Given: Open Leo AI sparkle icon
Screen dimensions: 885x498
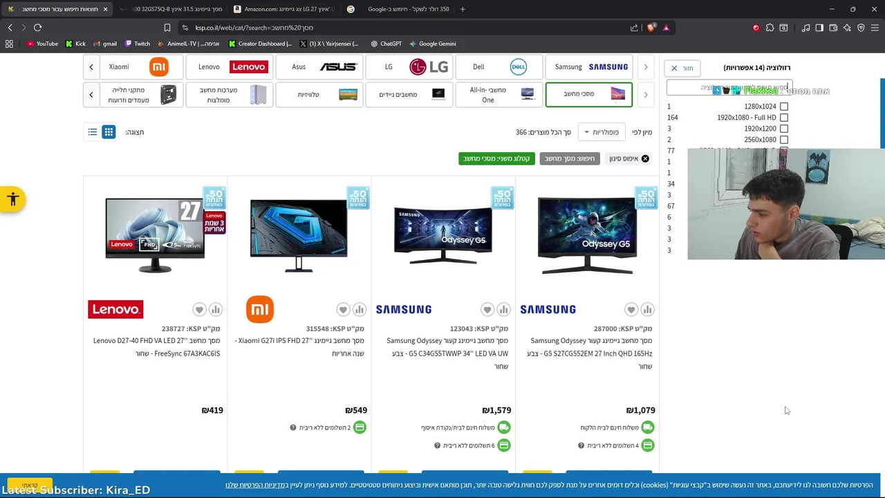Looking at the screenshot, I should [847, 28].
